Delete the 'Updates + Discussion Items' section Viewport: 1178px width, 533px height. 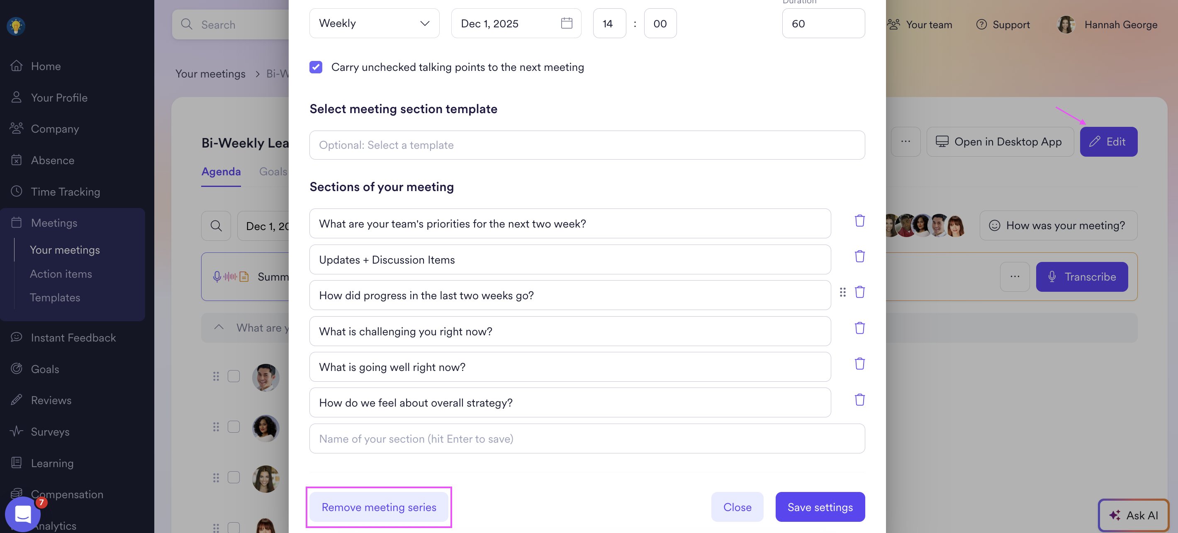(859, 257)
